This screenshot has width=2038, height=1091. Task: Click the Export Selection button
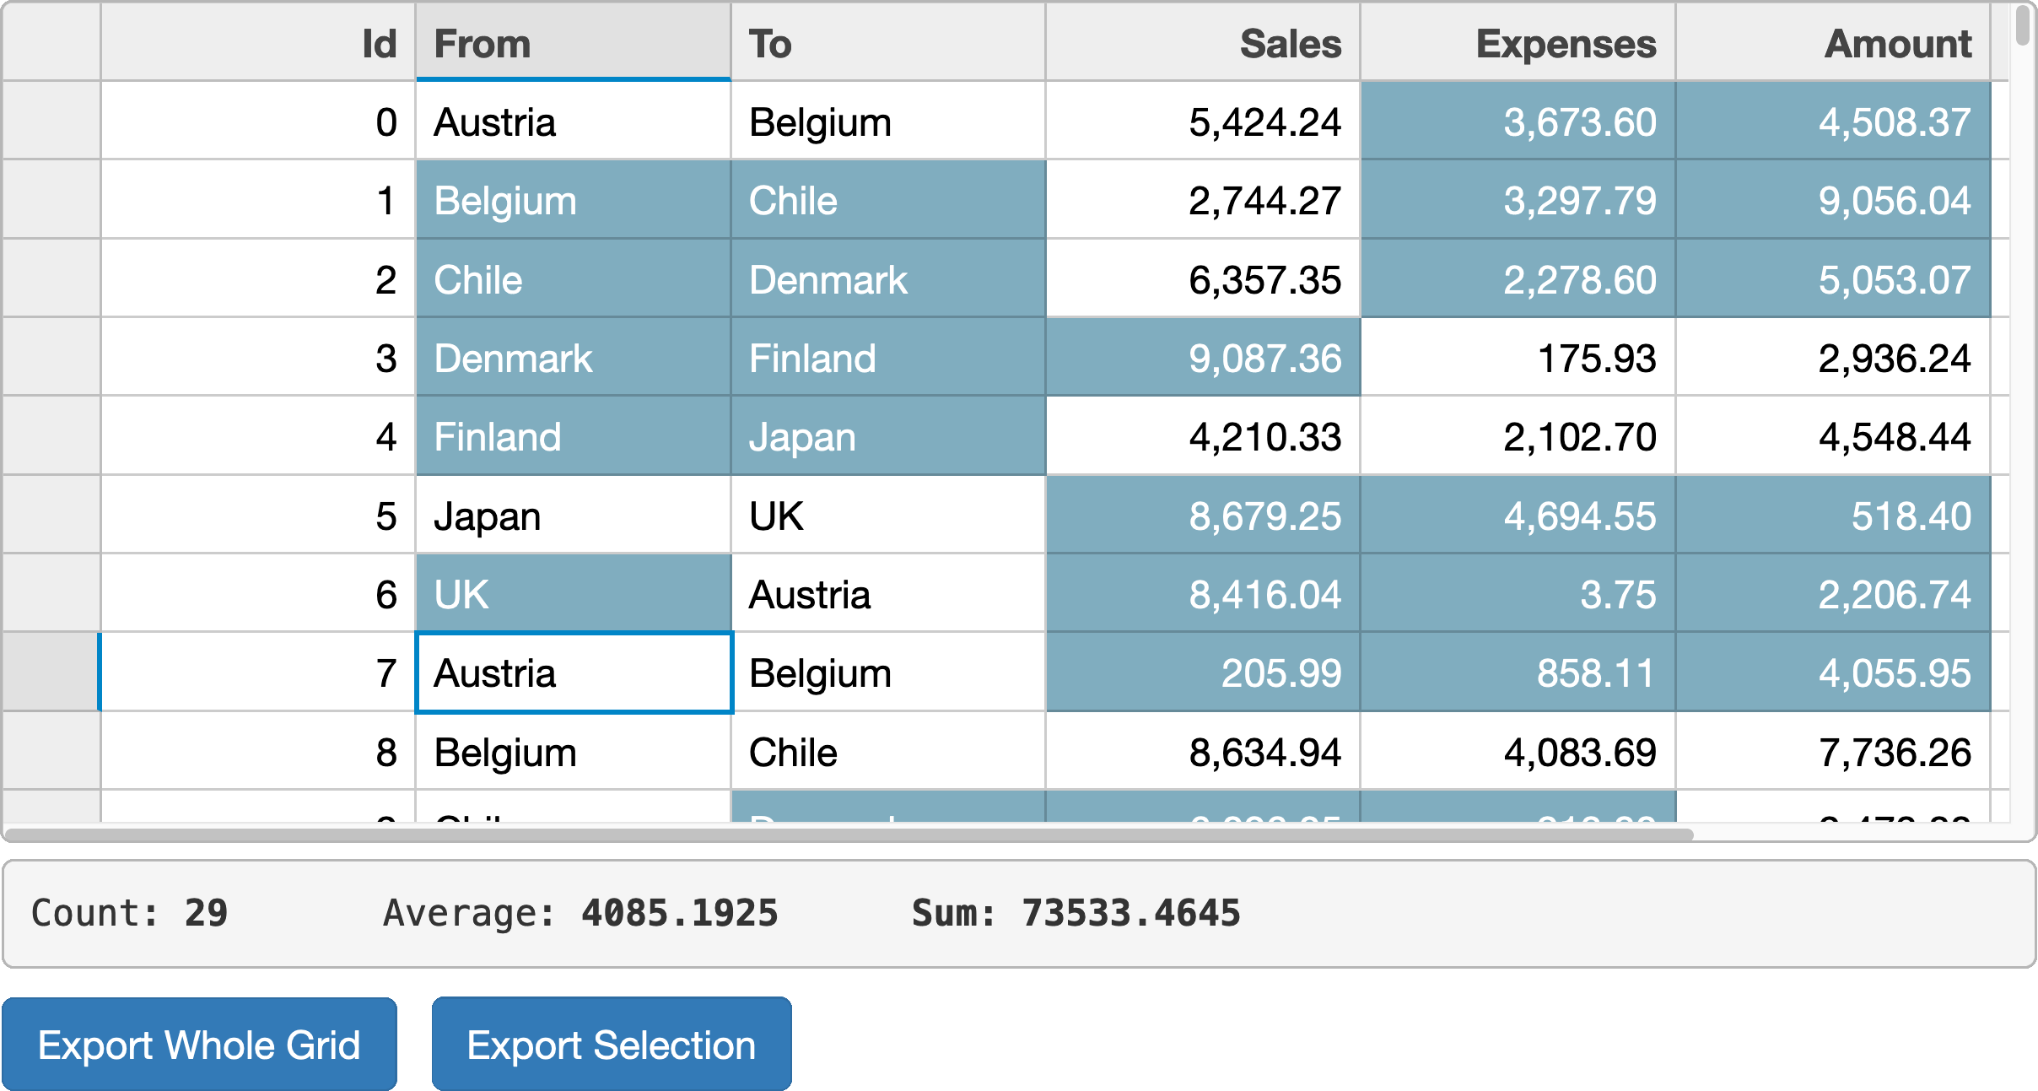point(610,1044)
